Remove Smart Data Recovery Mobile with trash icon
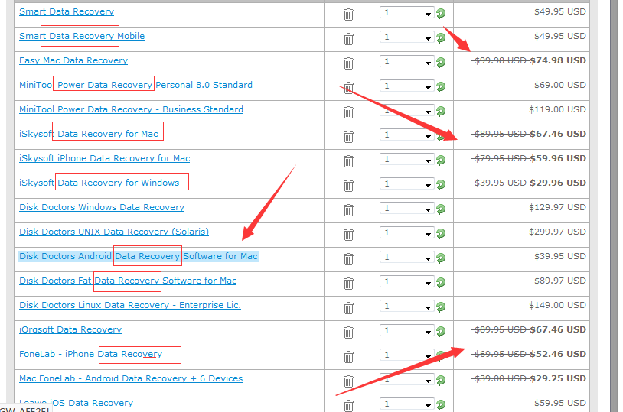Image resolution: width=623 pixels, height=412 pixels. (x=348, y=39)
